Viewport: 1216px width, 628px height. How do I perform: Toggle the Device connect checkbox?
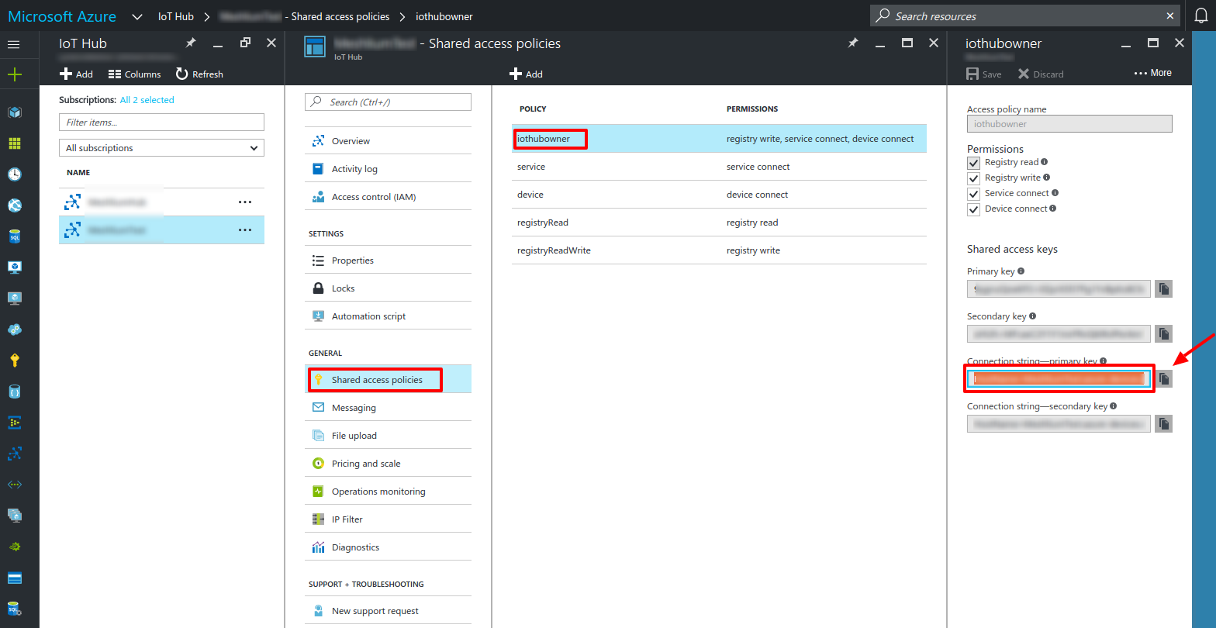coord(974,209)
